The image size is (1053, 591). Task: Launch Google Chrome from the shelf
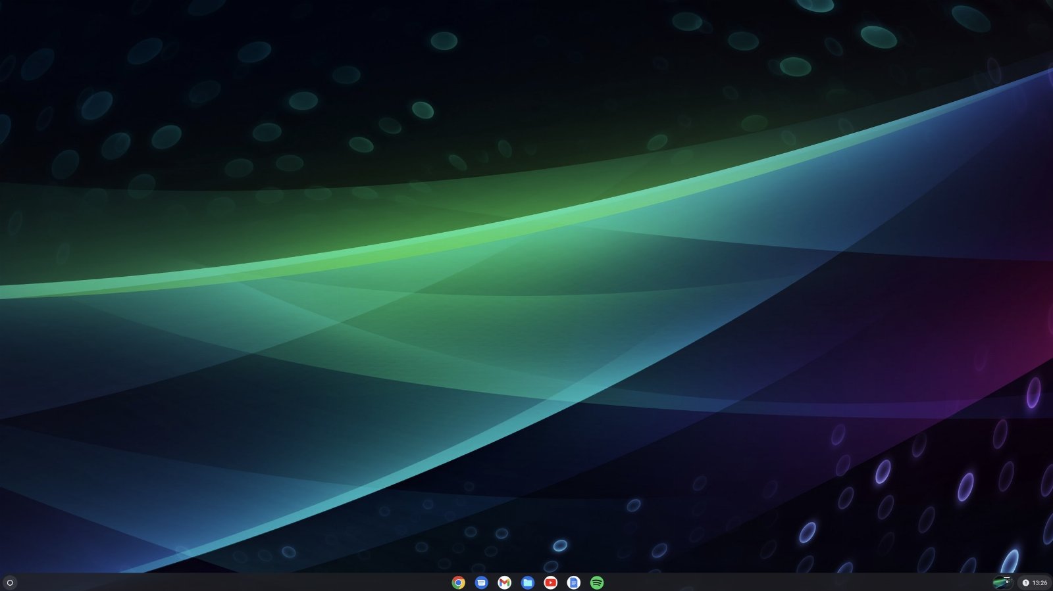[x=459, y=582]
